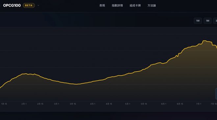Set chart range to 1W
The width and height of the screenshot is (217, 120).
[198, 21]
